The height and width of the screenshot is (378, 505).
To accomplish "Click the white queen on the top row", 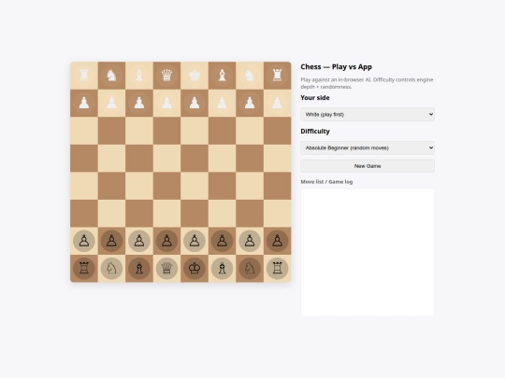I will (x=166, y=76).
